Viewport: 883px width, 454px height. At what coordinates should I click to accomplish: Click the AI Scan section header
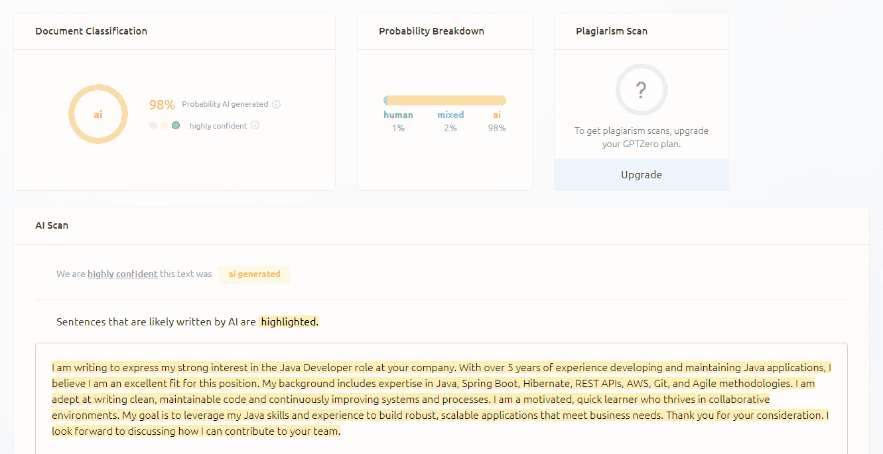click(x=52, y=225)
